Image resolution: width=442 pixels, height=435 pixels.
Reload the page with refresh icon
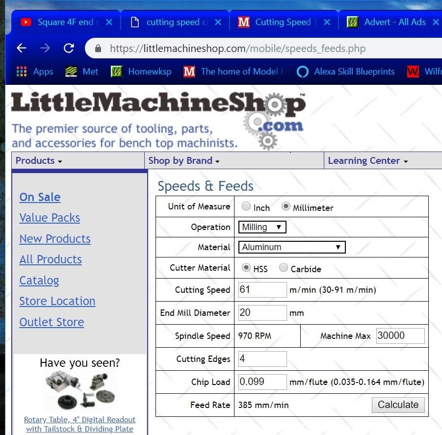pos(69,48)
